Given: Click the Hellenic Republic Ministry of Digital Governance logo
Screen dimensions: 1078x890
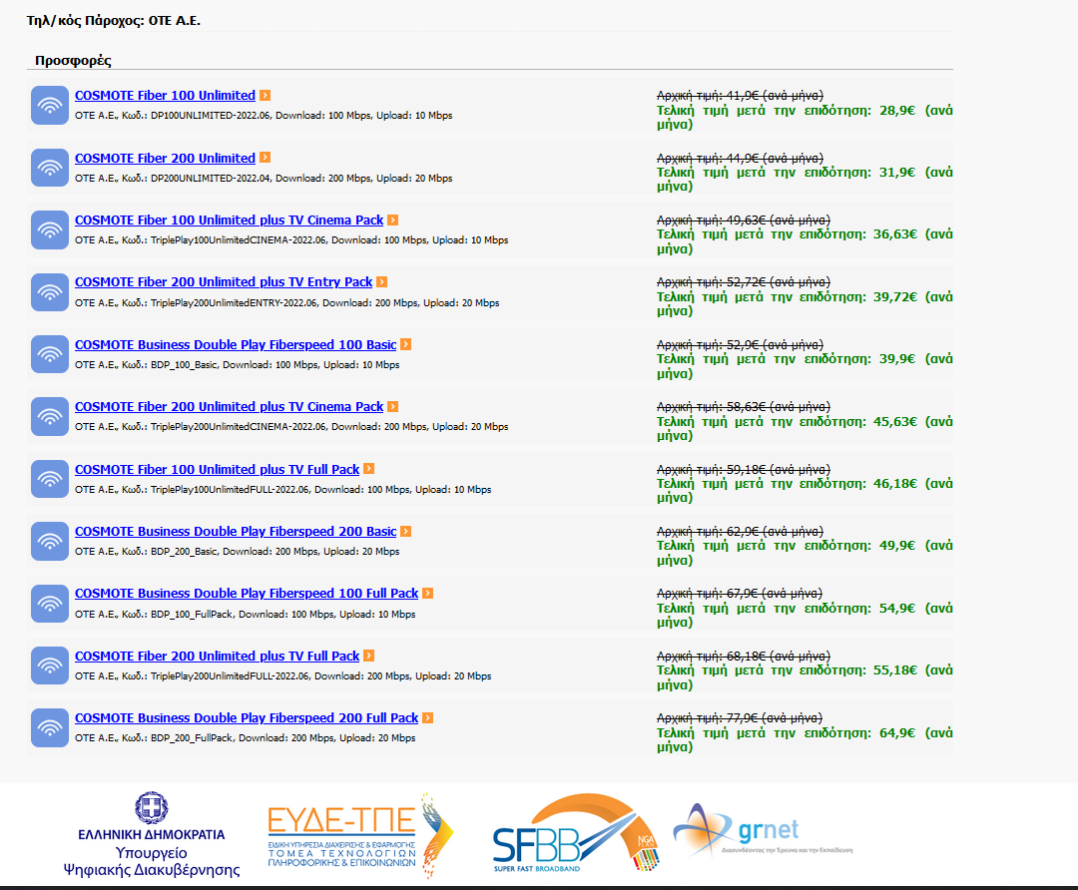Looking at the screenshot, I should pyautogui.click(x=152, y=835).
